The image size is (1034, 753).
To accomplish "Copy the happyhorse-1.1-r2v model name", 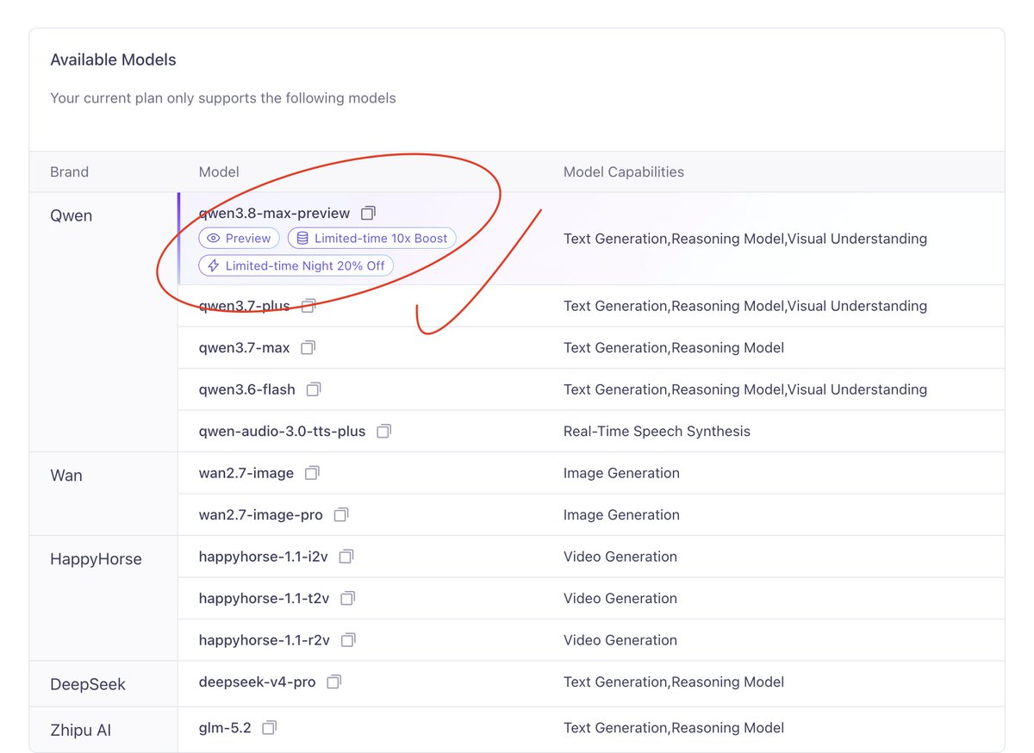I will tap(348, 640).
